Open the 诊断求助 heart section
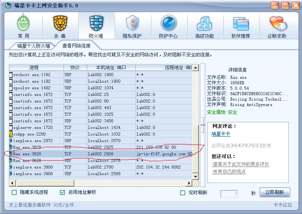Screen dimensions: 302x214 pyautogui.click(x=277, y=26)
